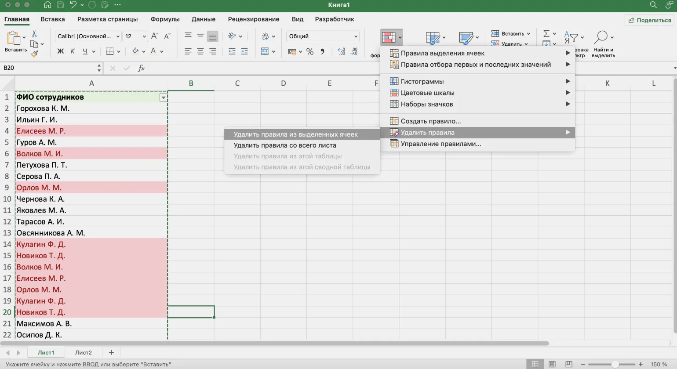Open filter dropdown in ФИО сотрудников header
Viewport: 677px width, 369px height.
pos(163,98)
